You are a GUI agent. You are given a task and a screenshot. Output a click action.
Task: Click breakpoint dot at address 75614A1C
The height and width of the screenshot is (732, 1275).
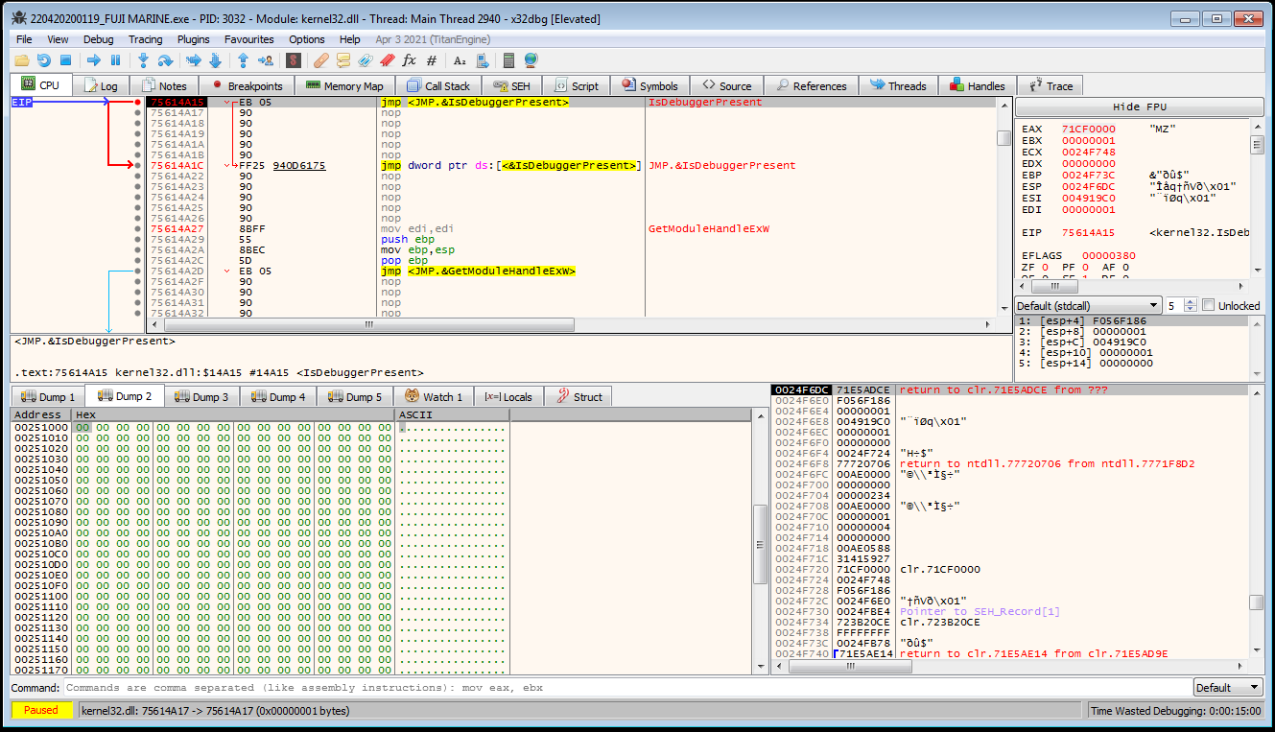click(138, 165)
